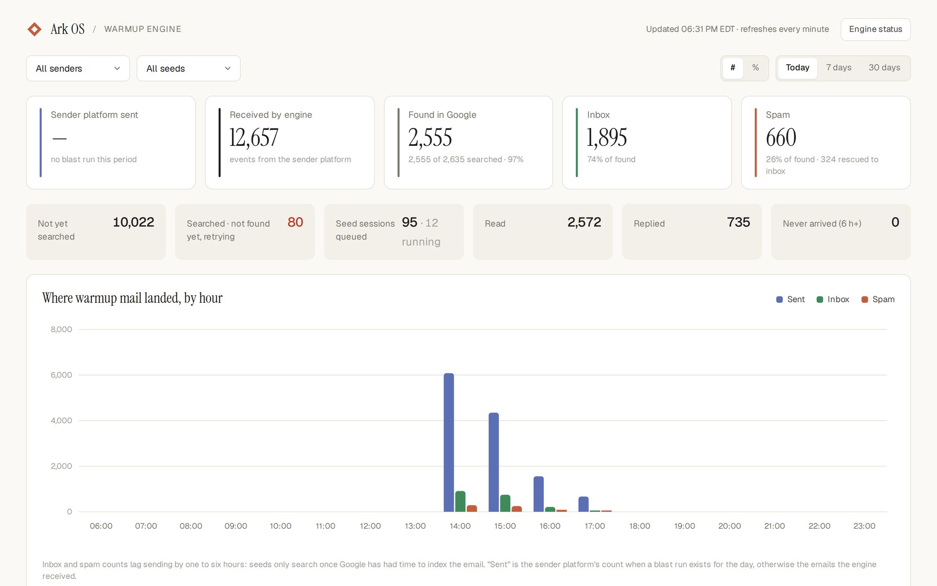Click the Searched not found value 80
Screen dimensions: 937x586
click(295, 222)
